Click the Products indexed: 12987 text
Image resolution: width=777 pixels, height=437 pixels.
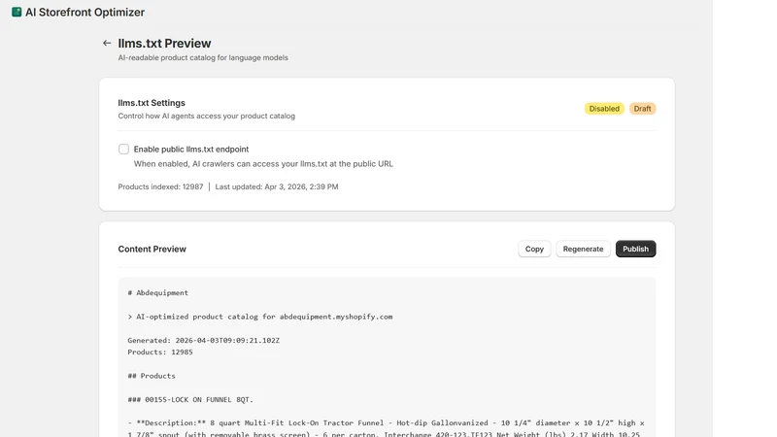160,186
